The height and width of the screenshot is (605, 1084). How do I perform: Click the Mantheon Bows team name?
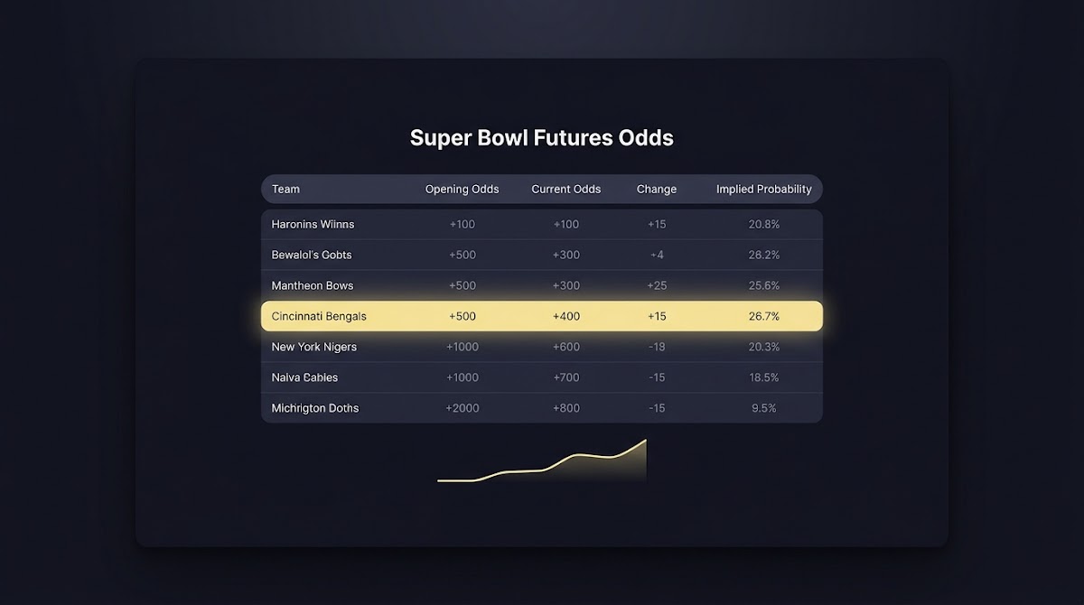313,285
